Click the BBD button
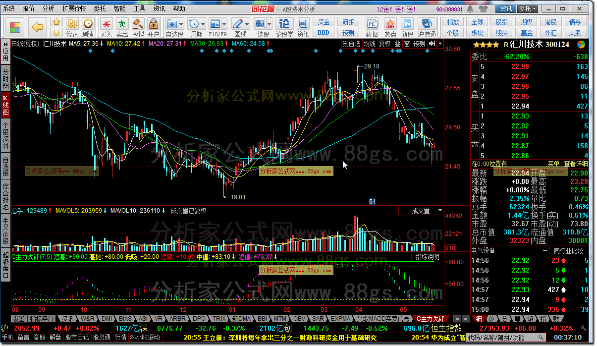This screenshot has width=597, height=347. click(324, 33)
